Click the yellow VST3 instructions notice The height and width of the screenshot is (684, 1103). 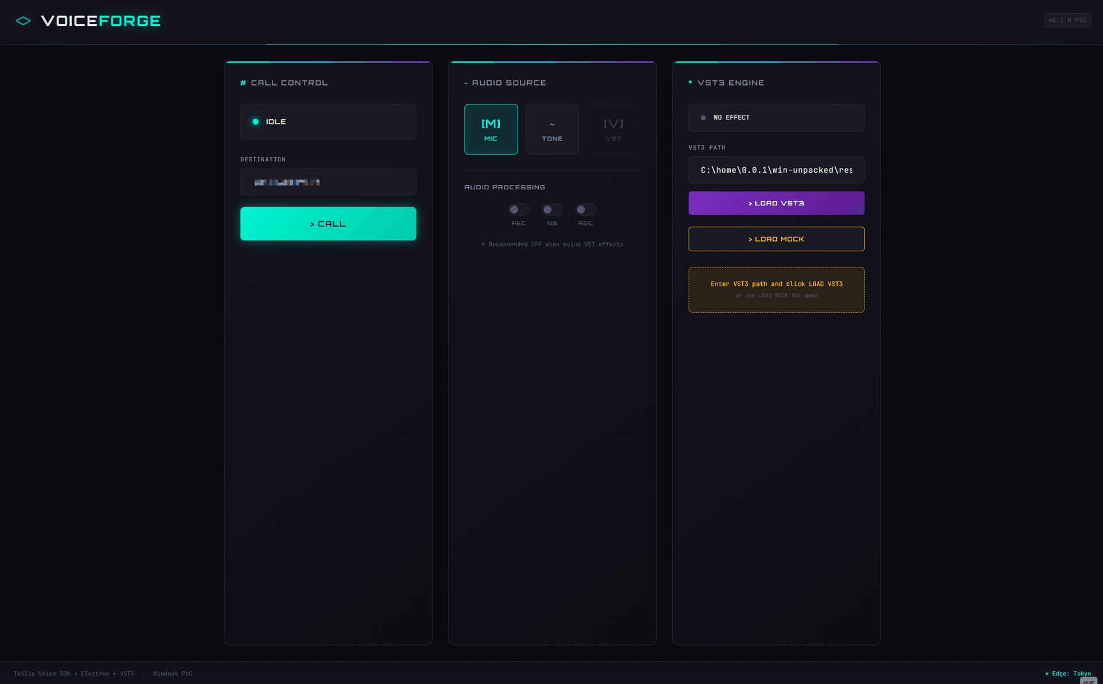[776, 289]
